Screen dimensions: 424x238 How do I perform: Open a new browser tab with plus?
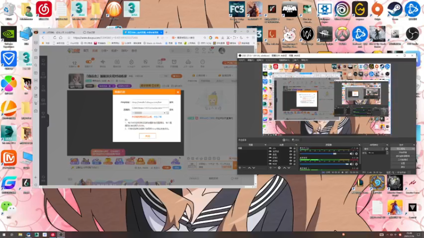(x=166, y=32)
